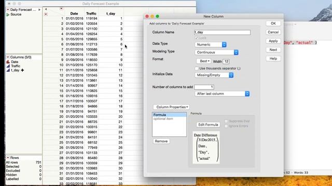Click the Date column header in the data table
This screenshot has width=332, height=186.
(x=74, y=13)
